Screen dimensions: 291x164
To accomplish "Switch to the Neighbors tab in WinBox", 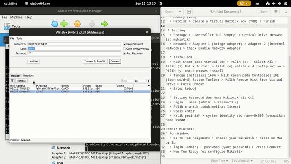I will [x=28, y=76].
